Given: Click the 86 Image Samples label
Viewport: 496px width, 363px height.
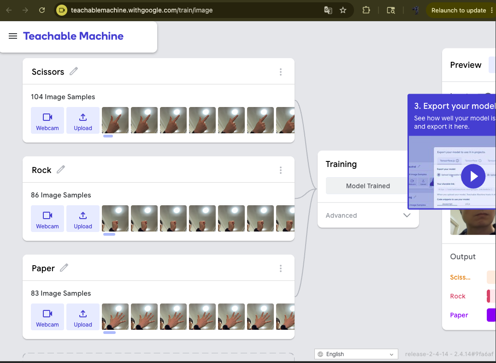Looking at the screenshot, I should tap(61, 195).
